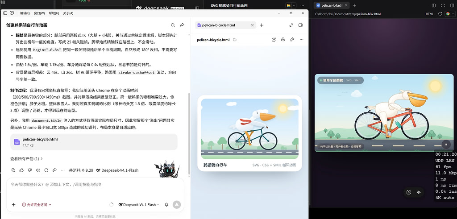This screenshot has width=457, height=219.
Task: Click the panel icon beside the deepseek logo
Action: pyautogui.click(x=197, y=8)
